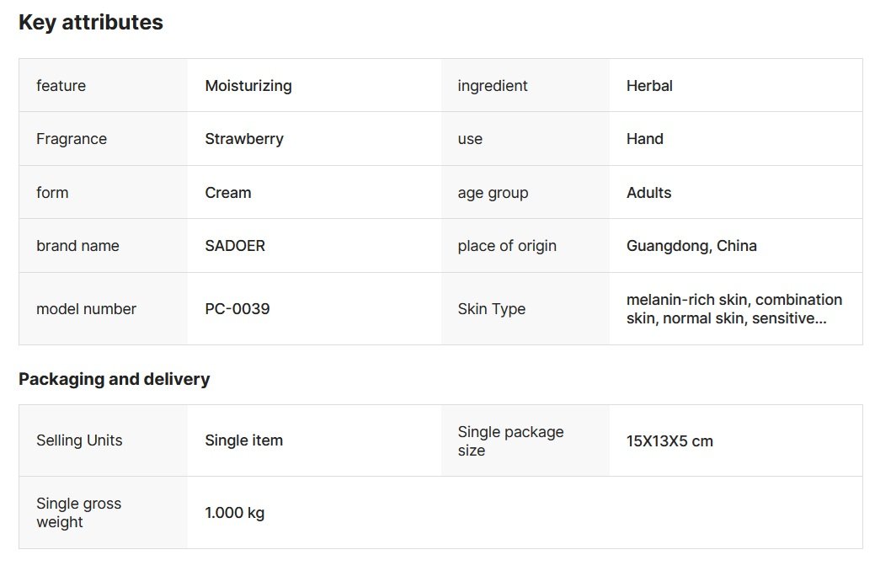Click the Hand use value
The width and height of the screenshot is (880, 571).
tap(645, 139)
